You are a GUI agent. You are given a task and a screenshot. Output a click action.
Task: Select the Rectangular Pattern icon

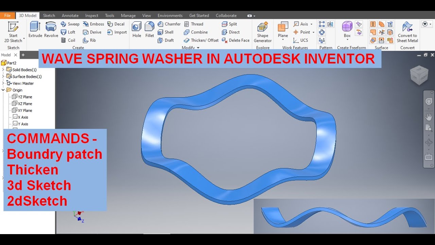(x=321, y=24)
